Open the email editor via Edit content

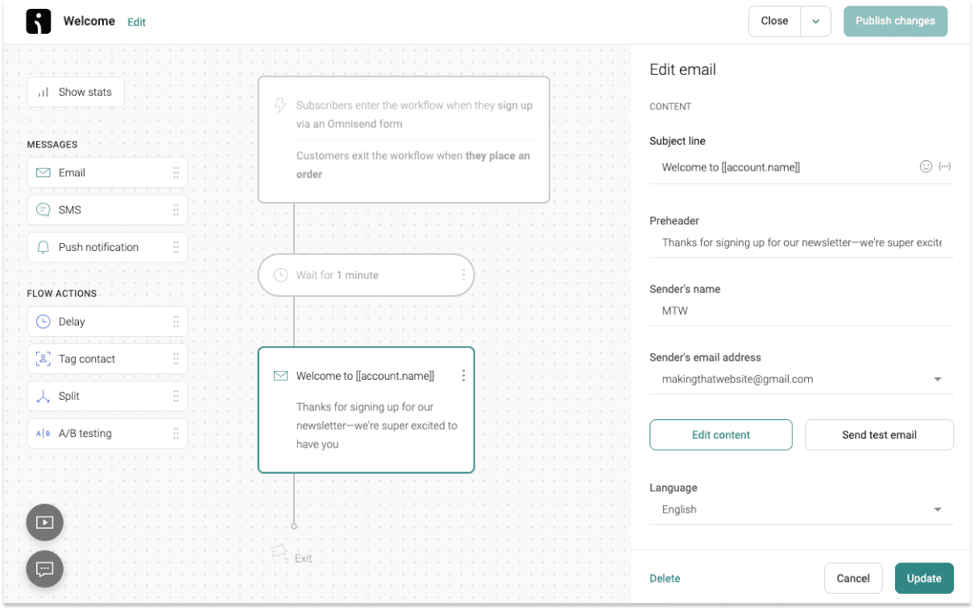(720, 435)
